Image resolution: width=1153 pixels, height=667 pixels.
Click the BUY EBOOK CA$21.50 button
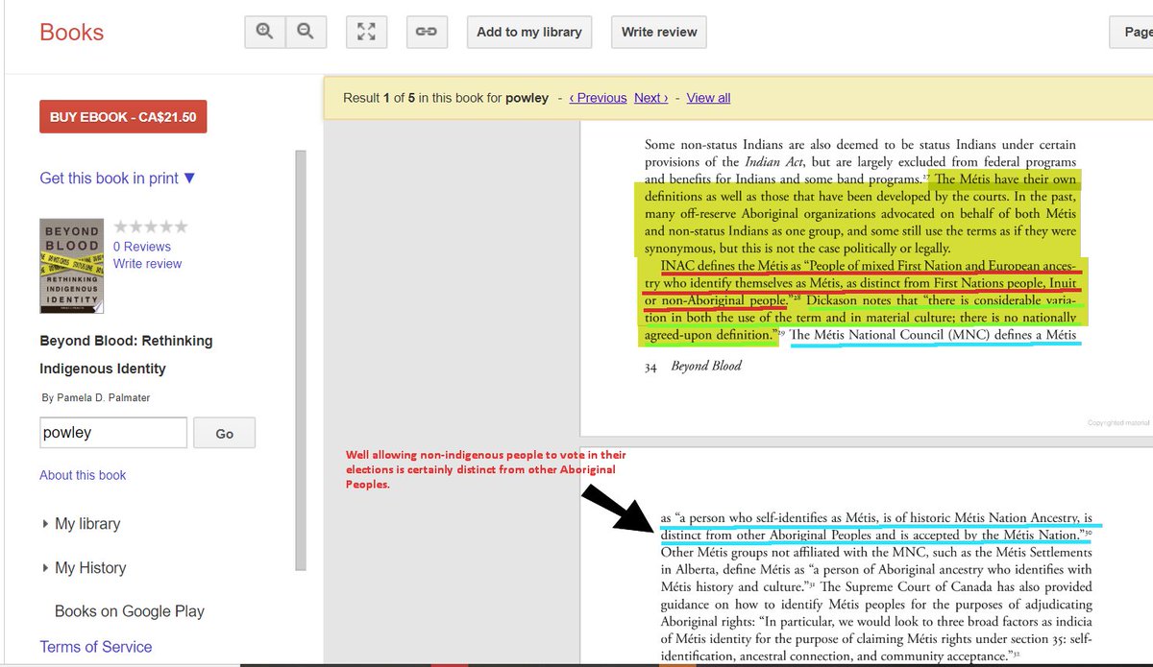(x=123, y=117)
